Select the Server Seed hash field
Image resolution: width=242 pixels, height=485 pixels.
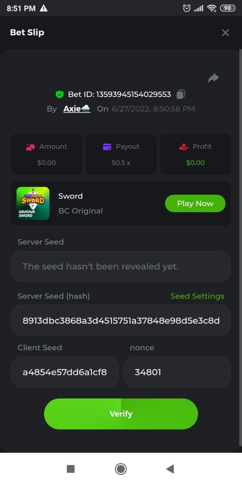[x=121, y=321]
